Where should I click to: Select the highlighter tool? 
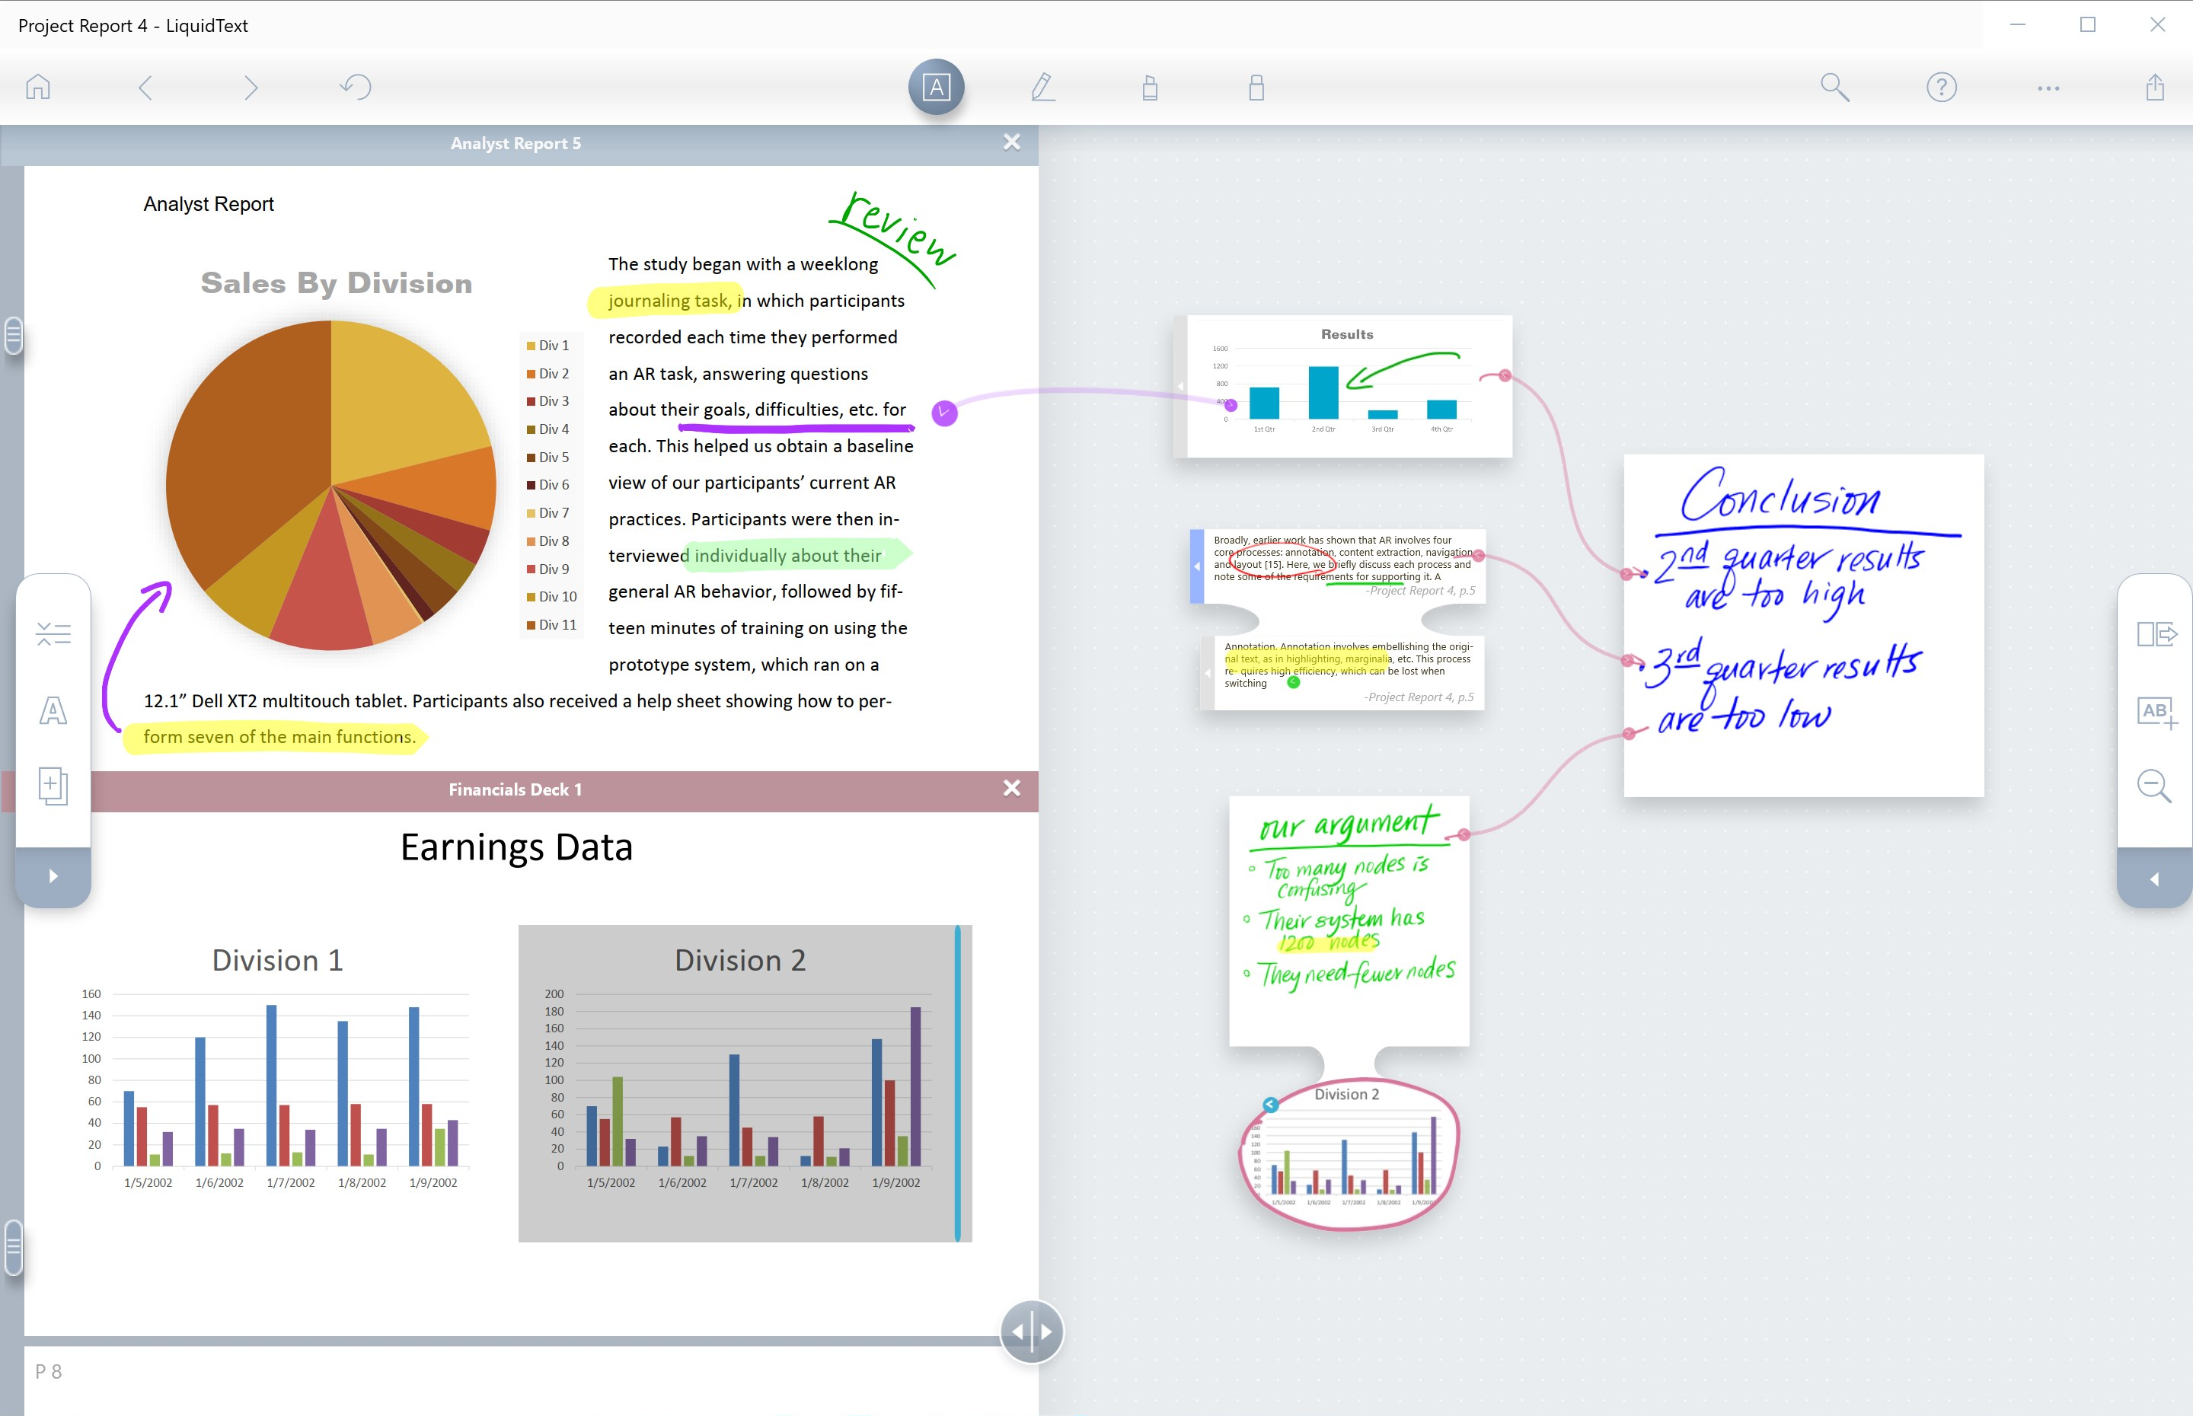coord(1149,88)
